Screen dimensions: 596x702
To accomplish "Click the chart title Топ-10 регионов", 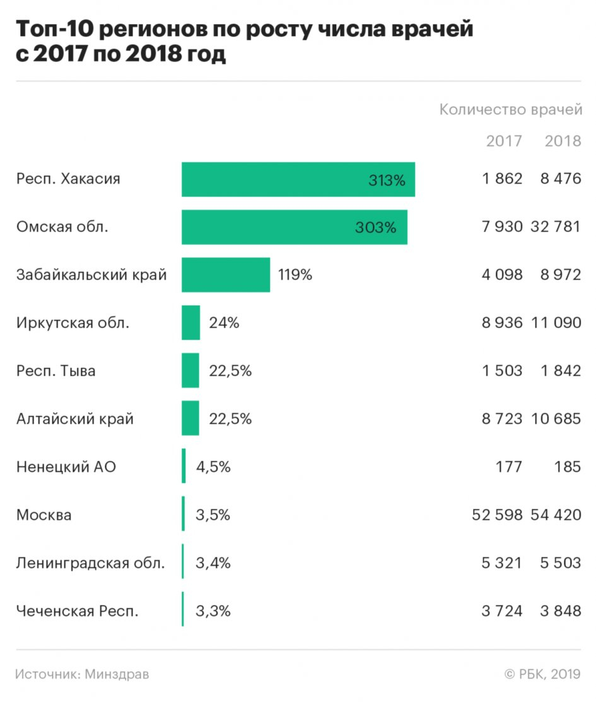I will click(245, 41).
